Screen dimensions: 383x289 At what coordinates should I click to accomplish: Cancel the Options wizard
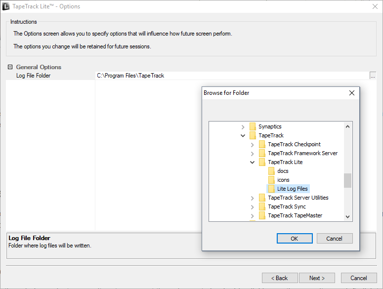[x=359, y=278]
